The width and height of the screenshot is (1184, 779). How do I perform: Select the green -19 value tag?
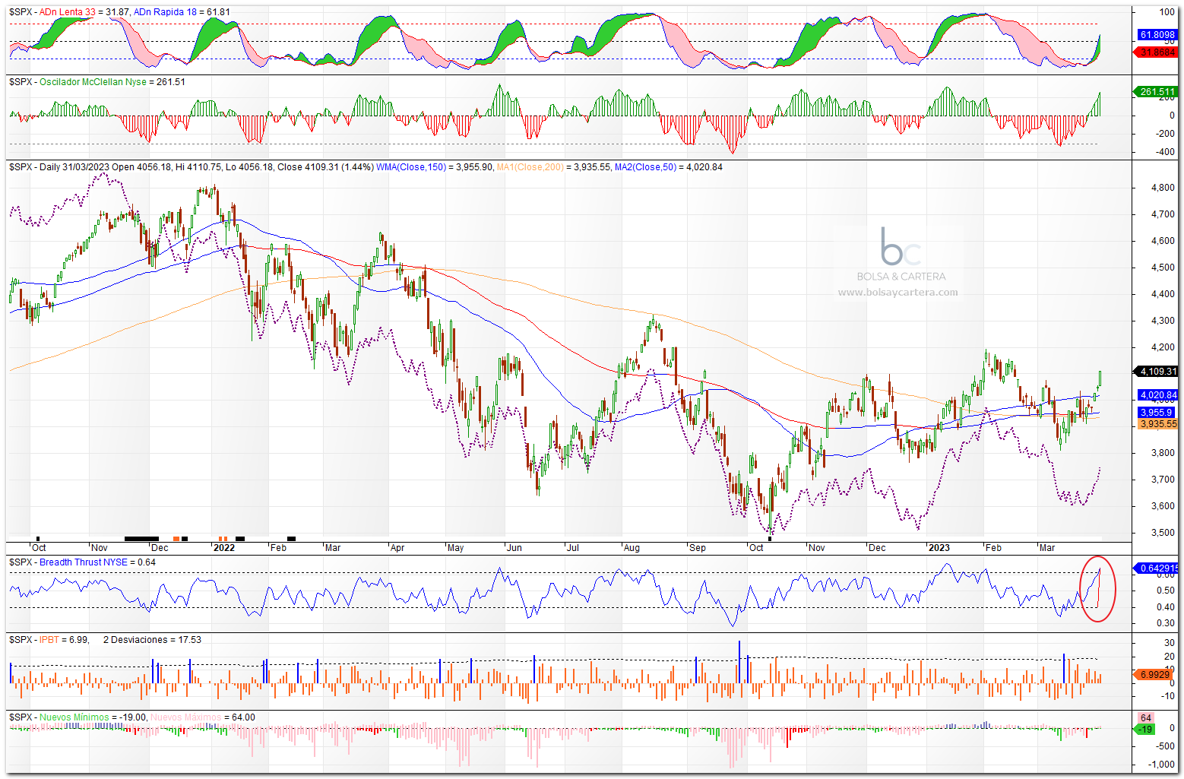tap(1146, 730)
